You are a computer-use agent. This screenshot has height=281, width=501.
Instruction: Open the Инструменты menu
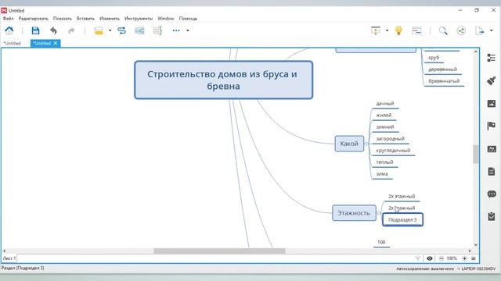[x=139, y=19]
